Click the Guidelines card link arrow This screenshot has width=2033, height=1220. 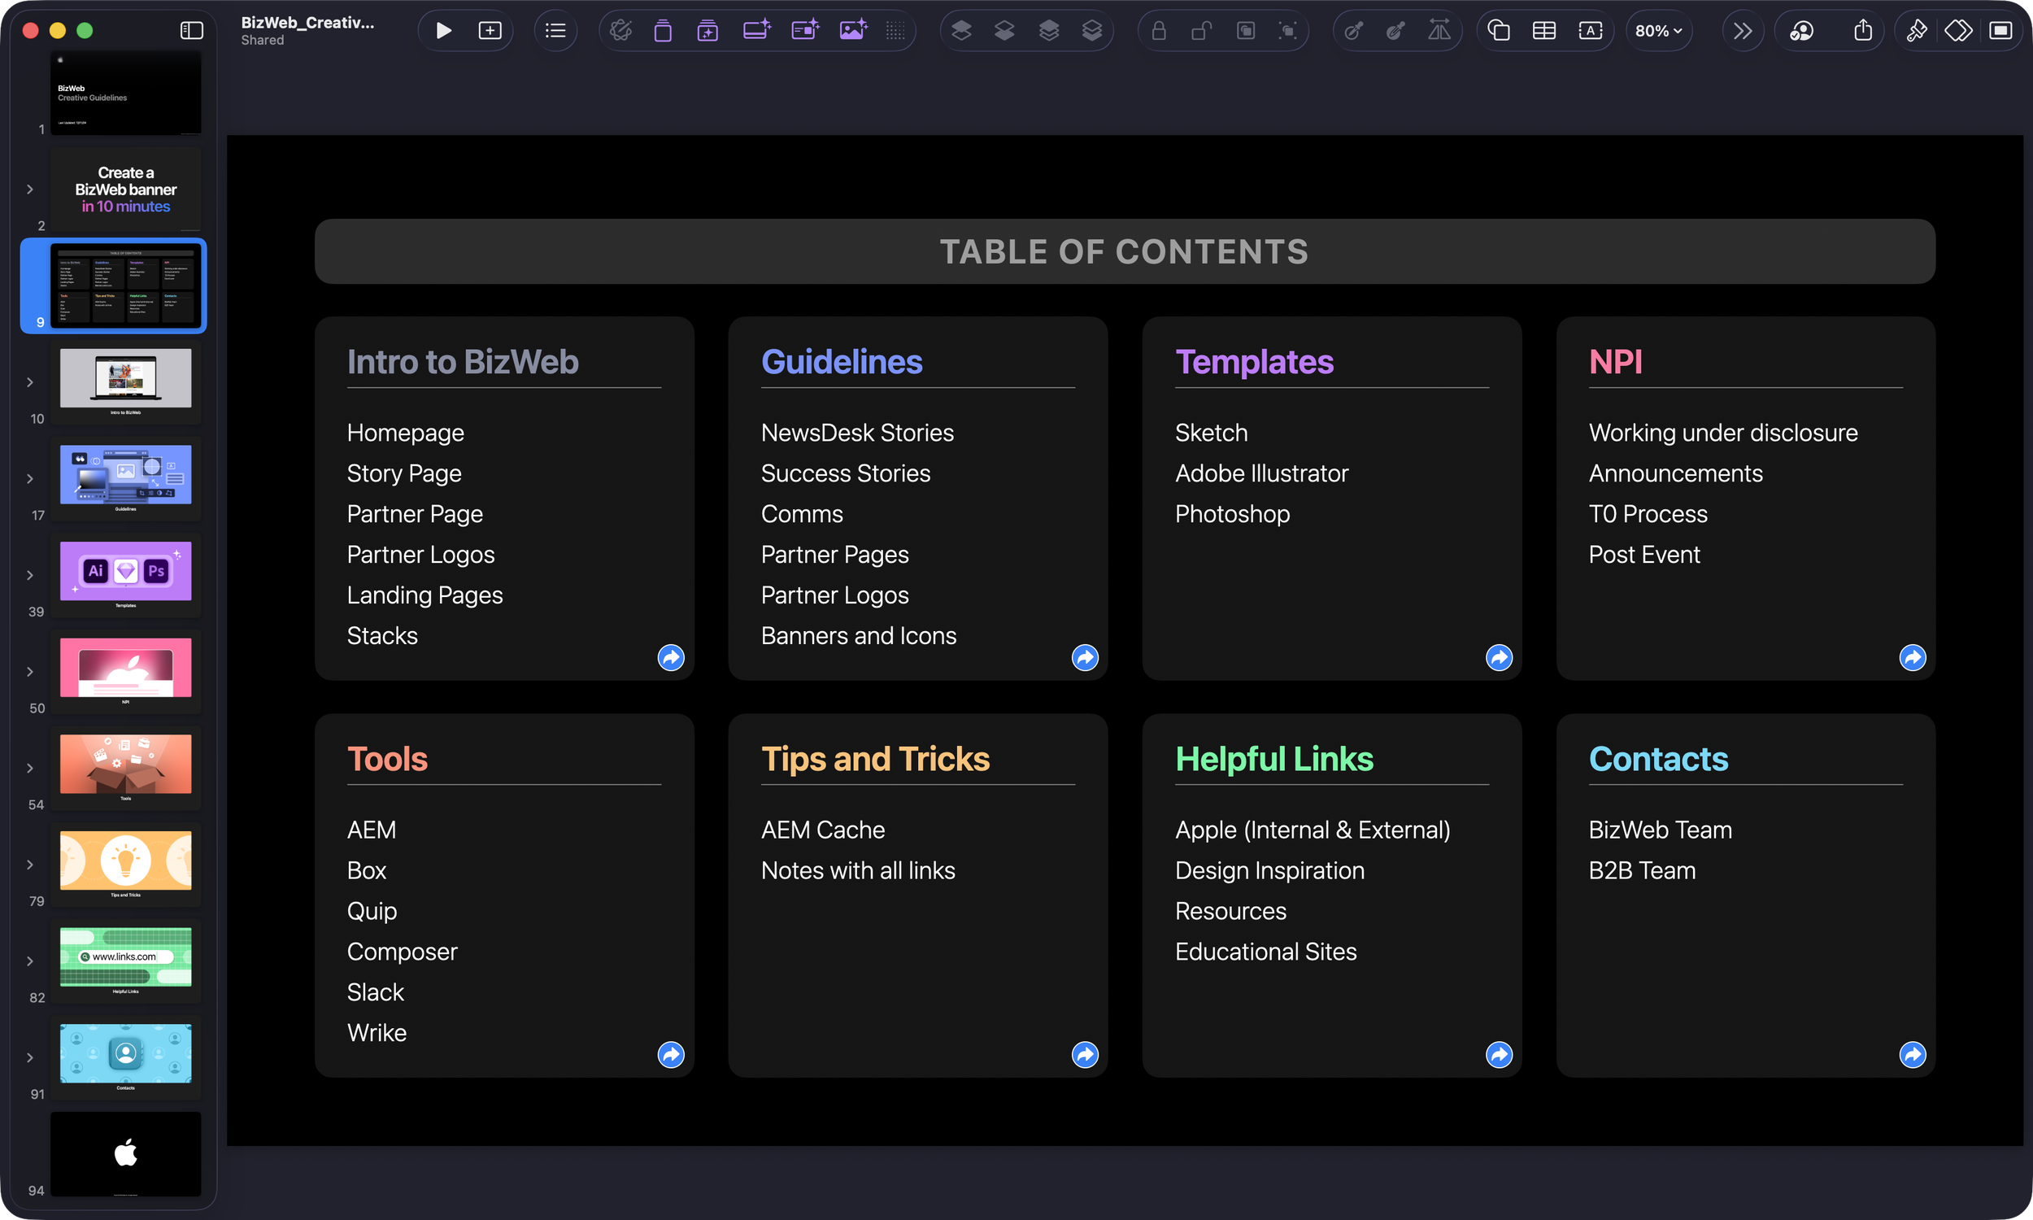click(x=1085, y=658)
